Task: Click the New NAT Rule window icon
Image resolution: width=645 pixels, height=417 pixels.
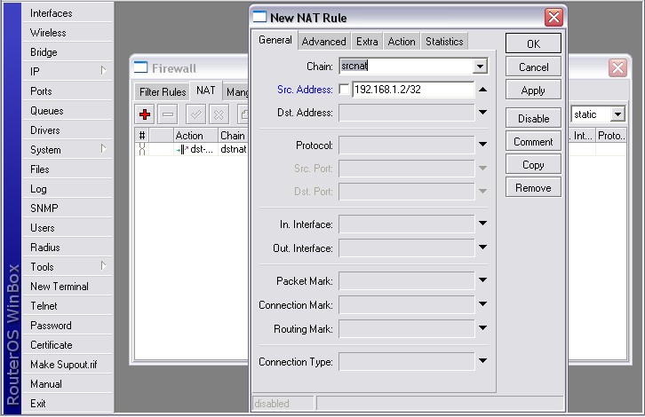Action: (x=259, y=17)
